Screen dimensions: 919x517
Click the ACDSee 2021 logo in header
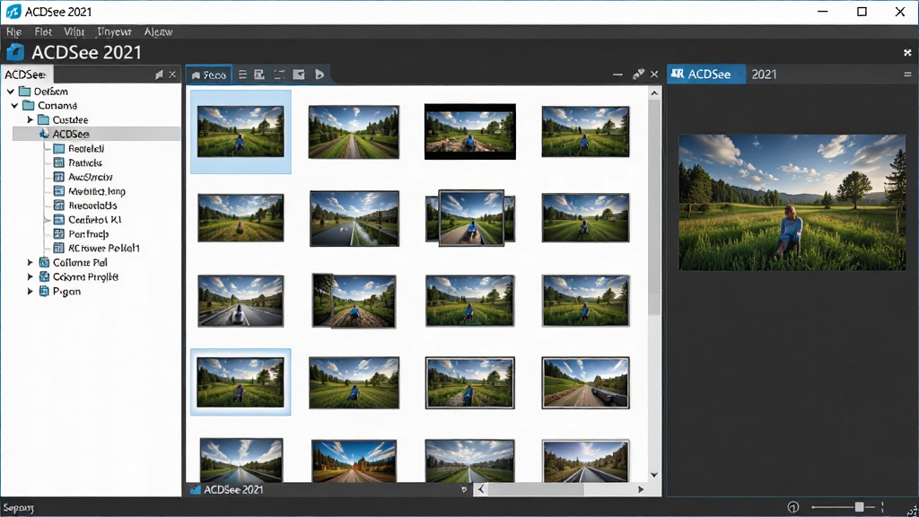[x=15, y=53]
